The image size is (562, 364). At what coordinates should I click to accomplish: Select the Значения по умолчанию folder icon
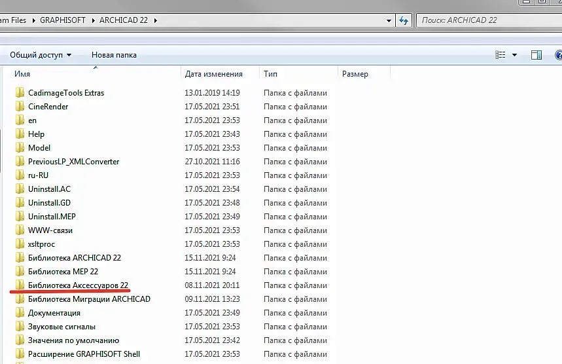[20, 340]
